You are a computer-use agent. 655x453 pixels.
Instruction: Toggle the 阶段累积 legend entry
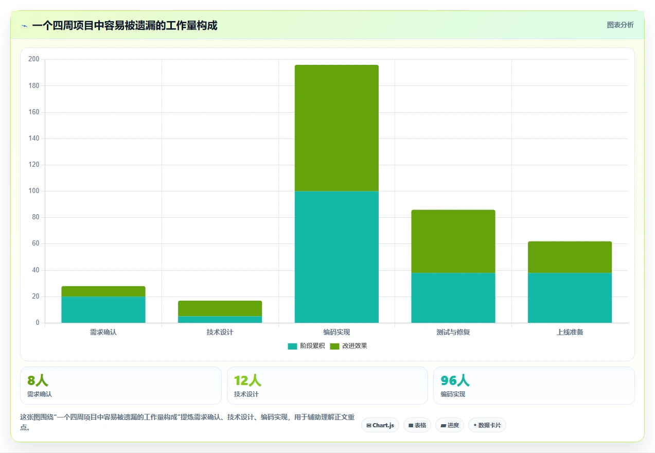306,346
